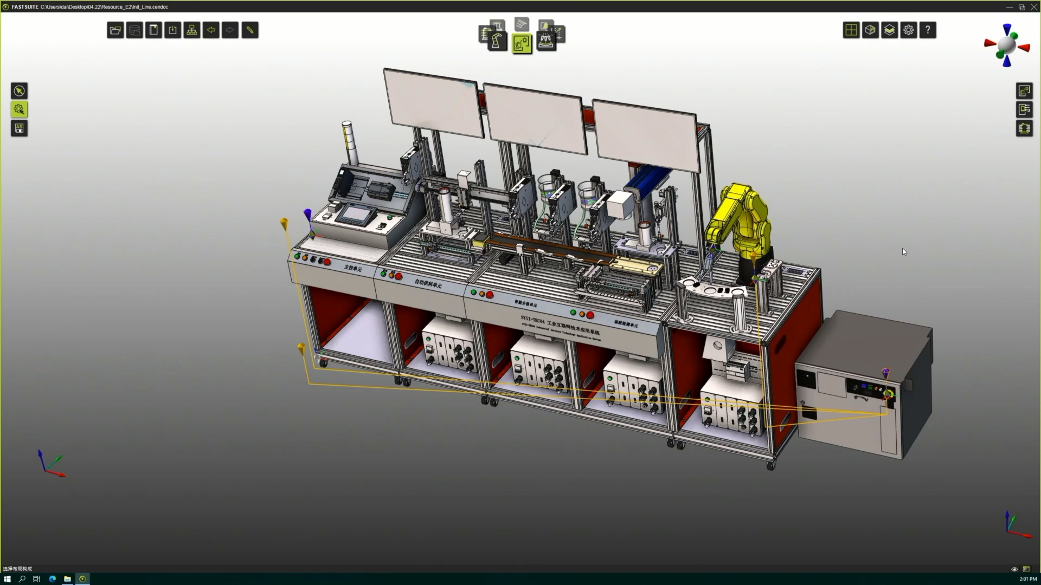Click the open folder icon in toolbar
1041x585 pixels.
coord(115,30)
